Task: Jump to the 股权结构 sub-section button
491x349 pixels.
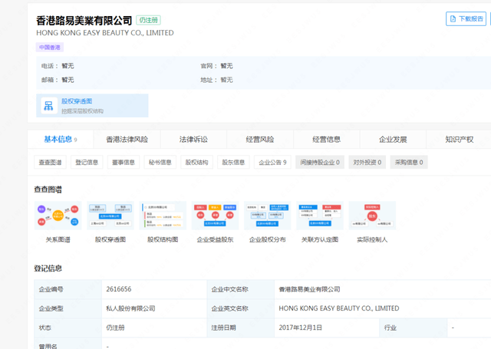Action: point(196,162)
